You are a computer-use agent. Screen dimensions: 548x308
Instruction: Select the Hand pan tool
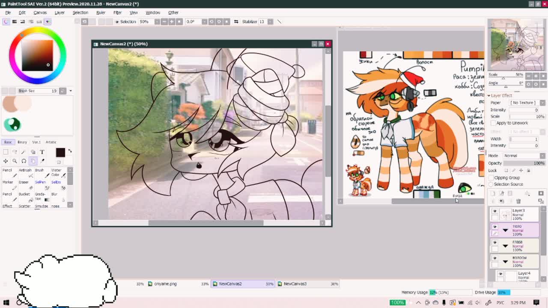click(x=33, y=161)
